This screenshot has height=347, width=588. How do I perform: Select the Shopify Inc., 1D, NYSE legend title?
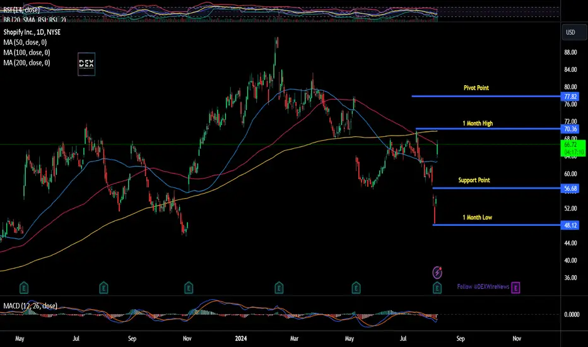[x=32, y=32]
